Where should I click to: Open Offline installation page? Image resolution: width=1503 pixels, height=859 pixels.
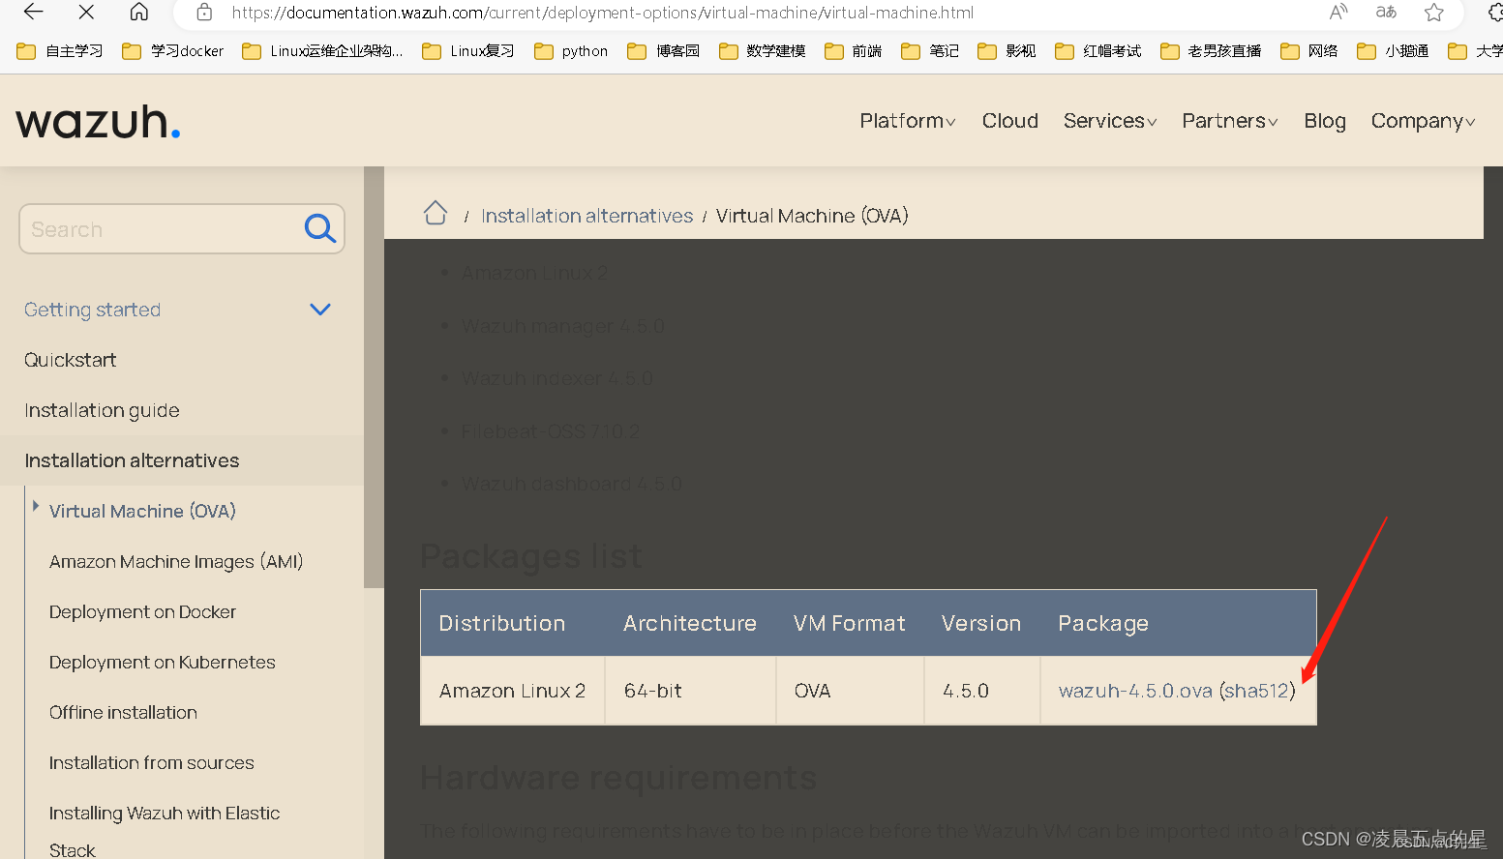pyautogui.click(x=123, y=712)
